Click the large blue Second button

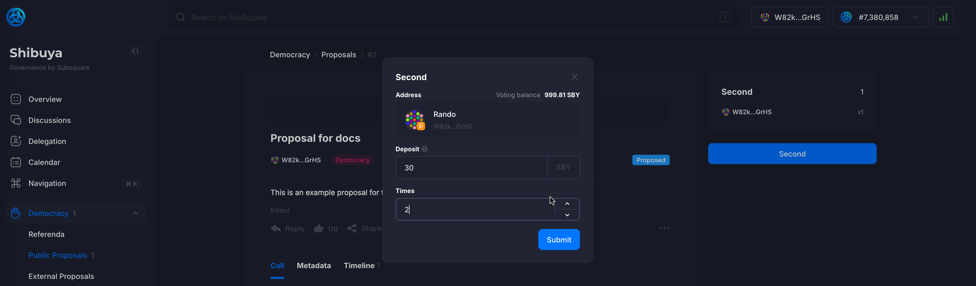click(x=792, y=154)
